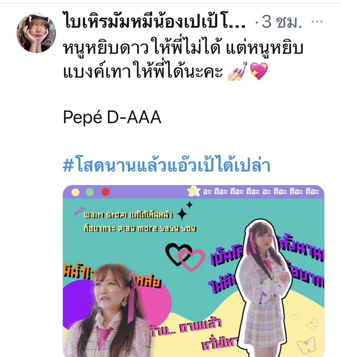Open the profile via display name ไบเหิรมัมหมีน้องเปเป้

(x=155, y=21)
